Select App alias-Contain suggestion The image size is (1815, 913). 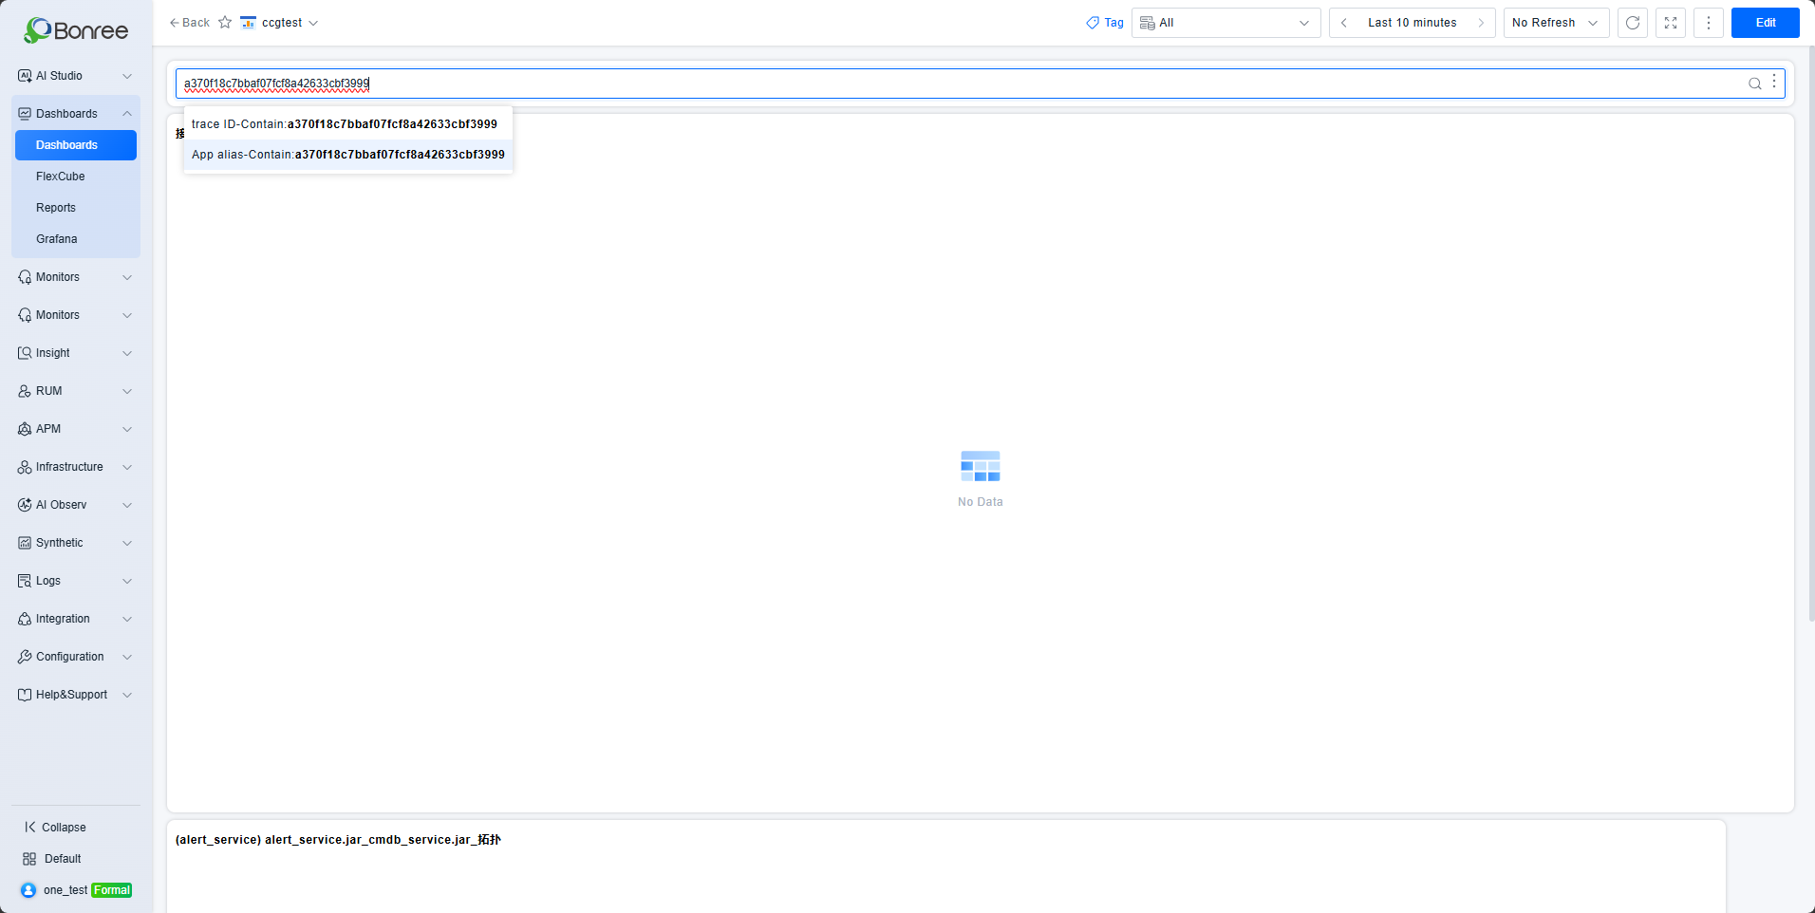(347, 155)
